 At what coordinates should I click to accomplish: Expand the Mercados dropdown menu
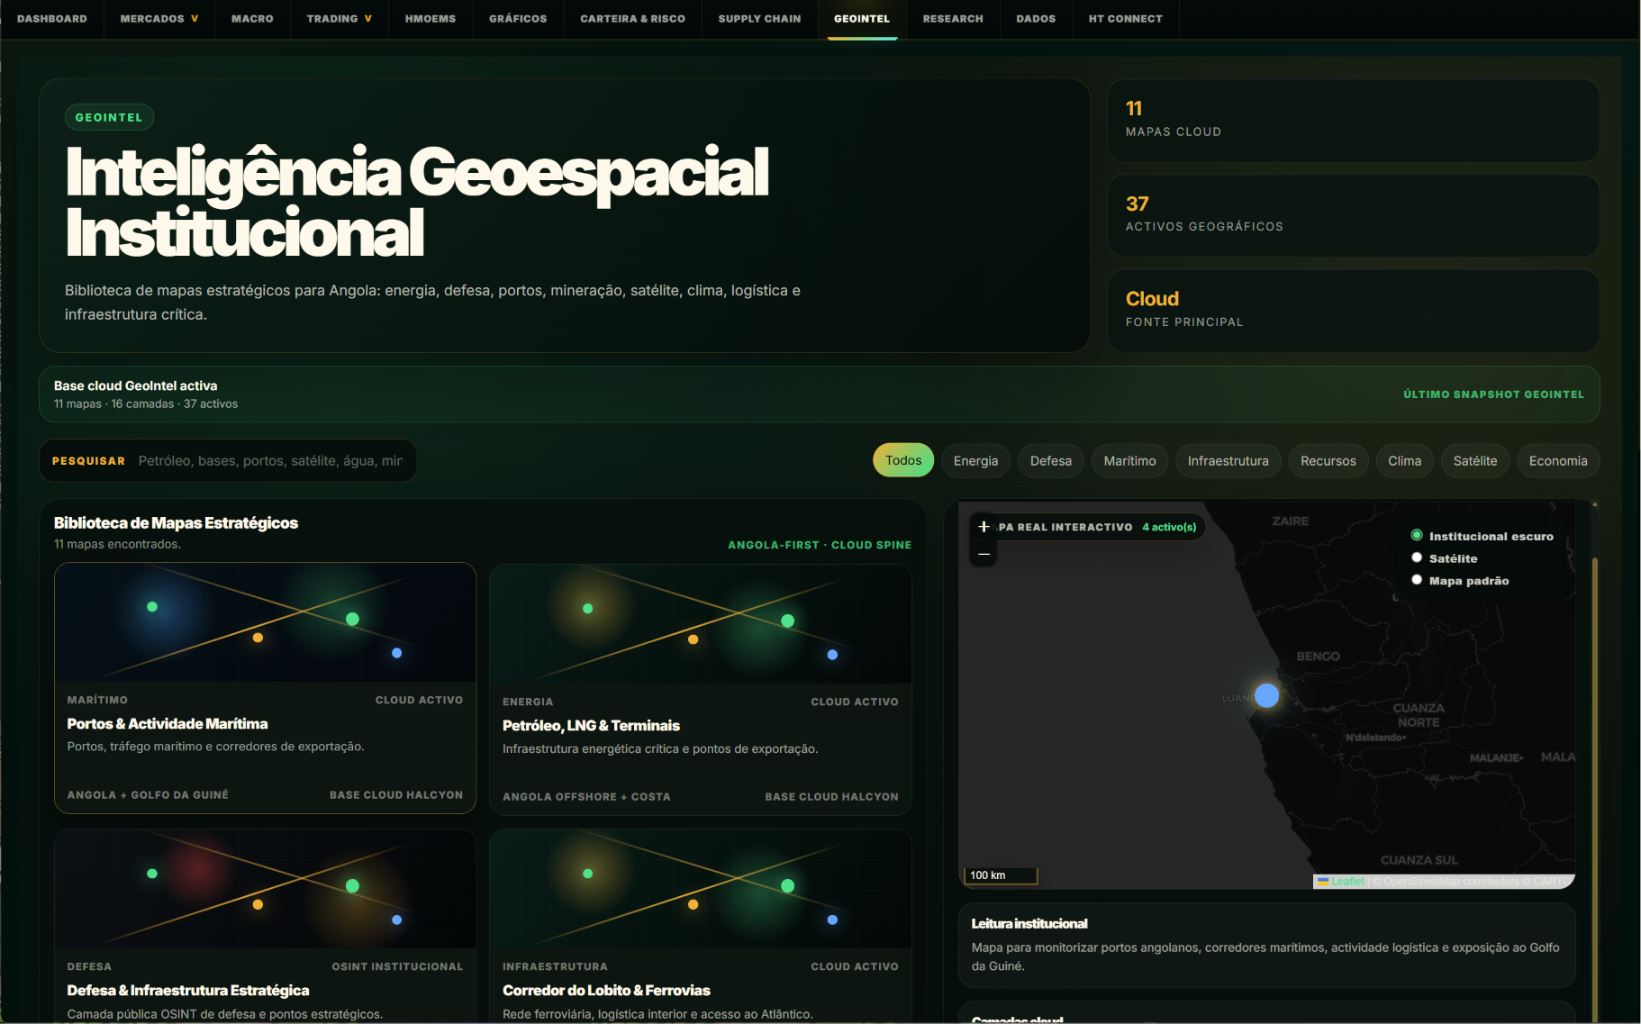159,19
